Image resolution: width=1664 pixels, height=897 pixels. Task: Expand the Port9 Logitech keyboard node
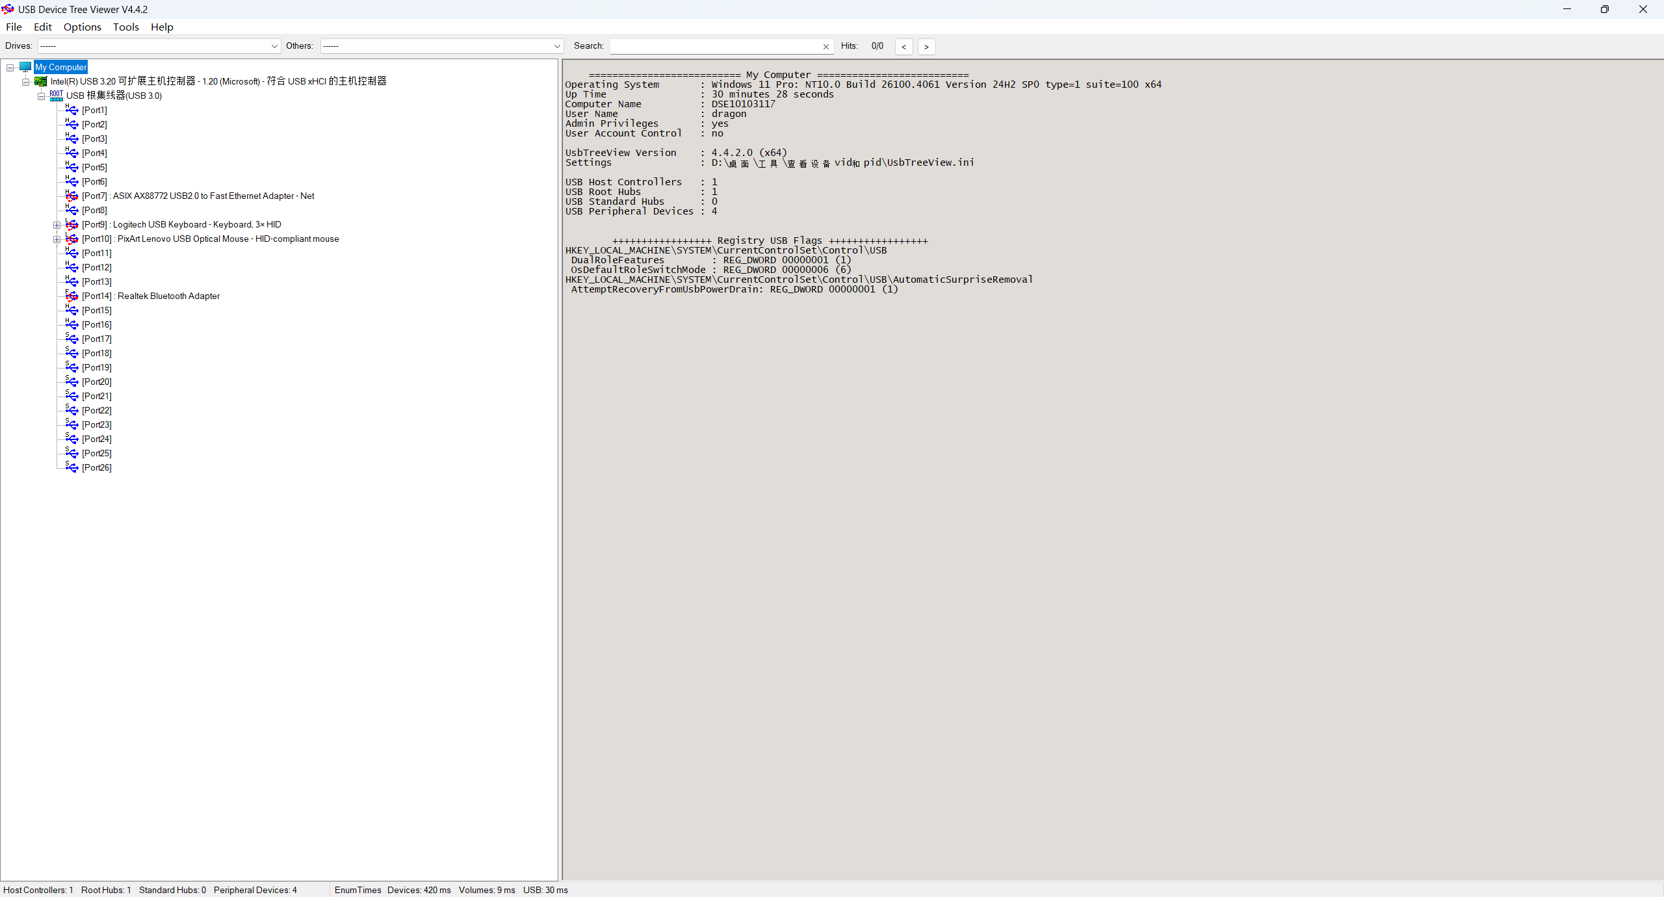click(x=57, y=225)
